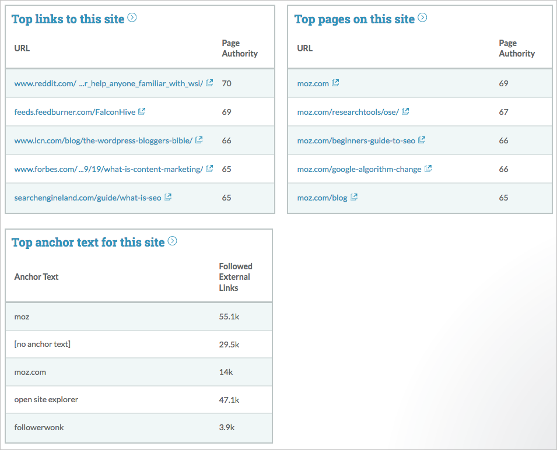
Task: Open external link icon for feedburner FalconHive row
Action: [142, 111]
